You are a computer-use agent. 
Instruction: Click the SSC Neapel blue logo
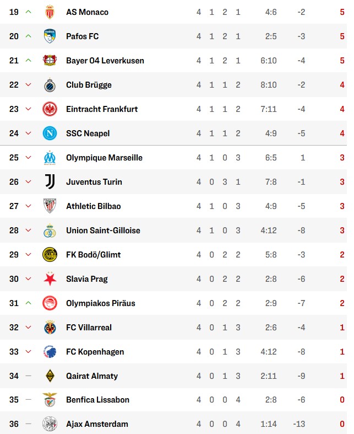(50, 133)
